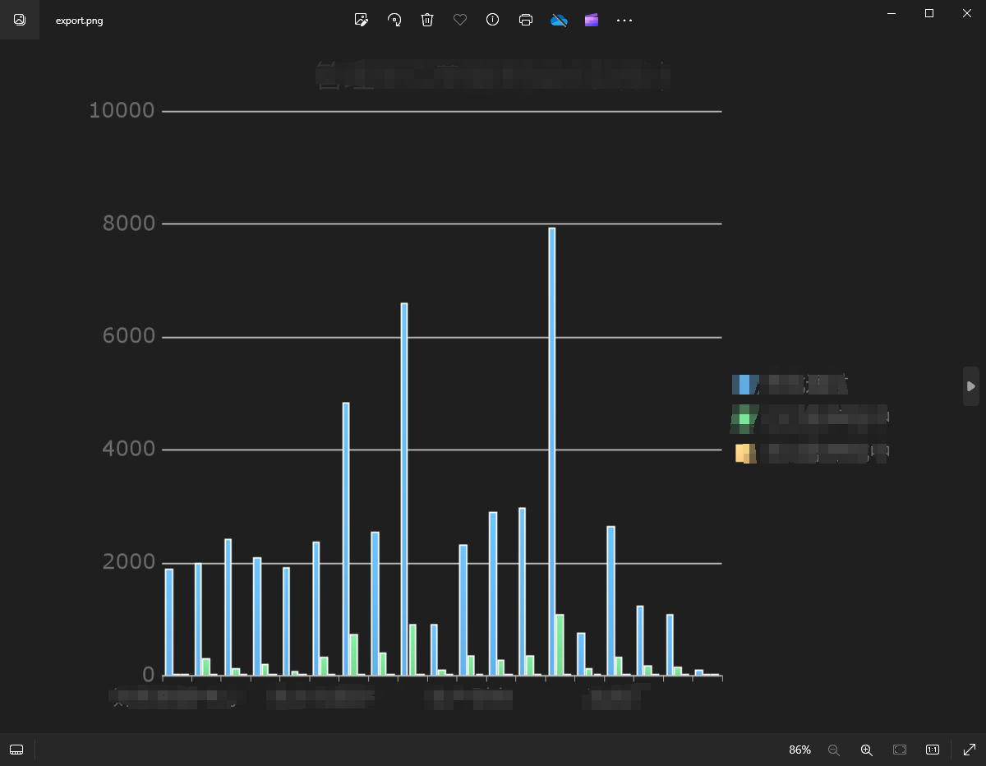Click the 86% zoom level field
986x766 pixels.
click(799, 750)
